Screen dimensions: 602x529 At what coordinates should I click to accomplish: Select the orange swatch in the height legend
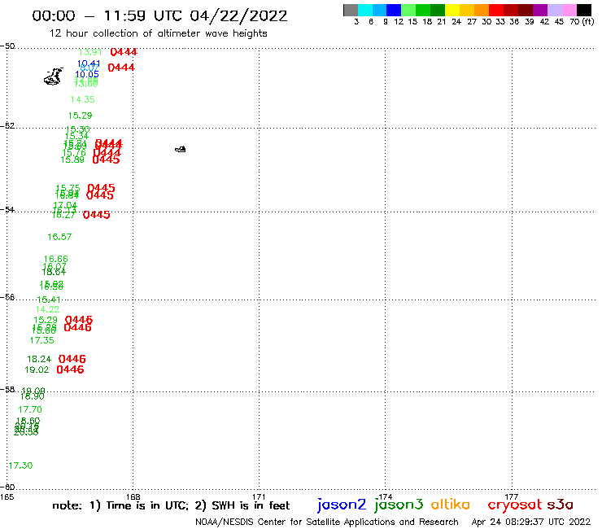pos(482,10)
